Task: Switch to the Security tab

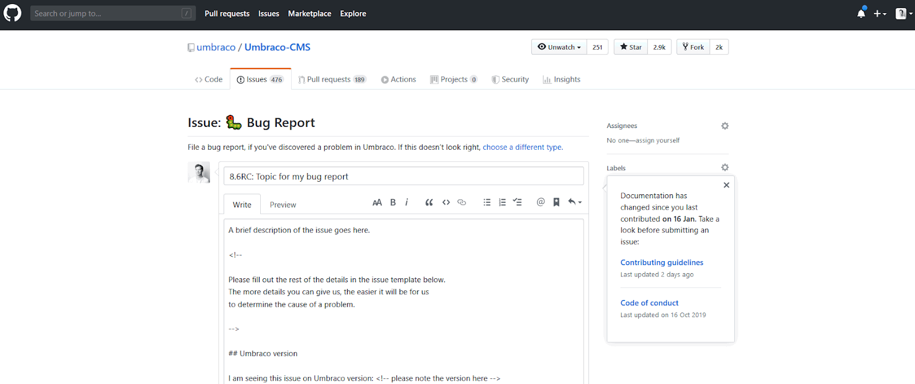Action: tap(510, 79)
